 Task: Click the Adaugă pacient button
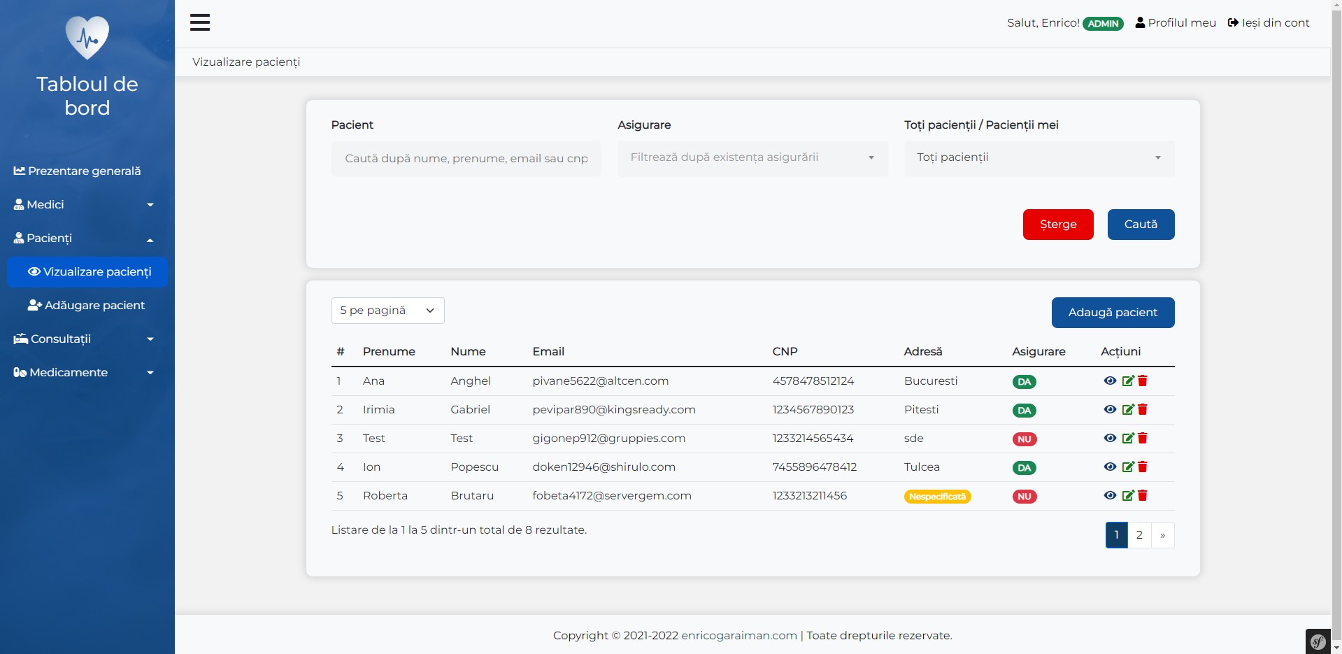[x=1113, y=313]
